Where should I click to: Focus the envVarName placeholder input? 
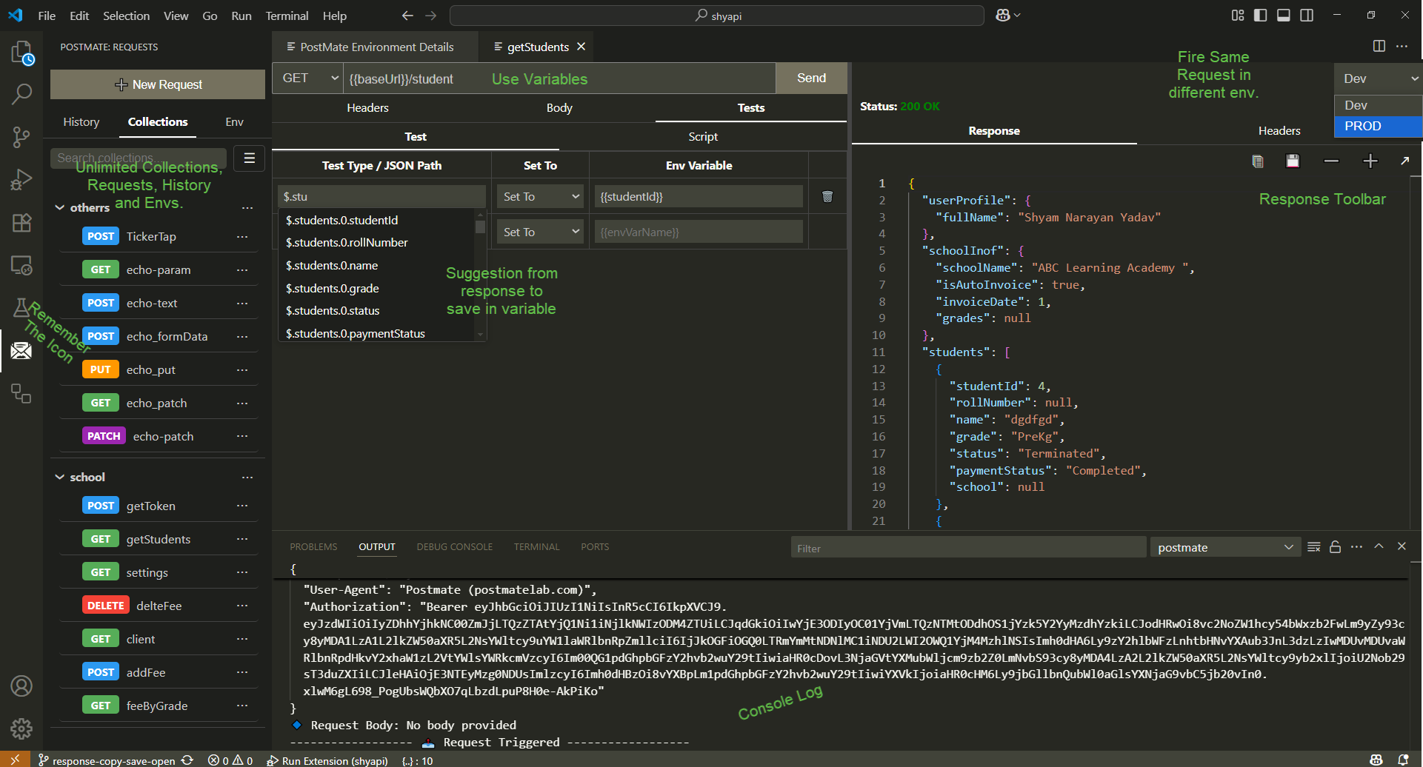click(699, 232)
